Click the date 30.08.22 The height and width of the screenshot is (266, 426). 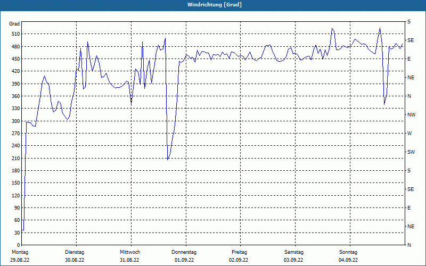pyautogui.click(x=75, y=260)
